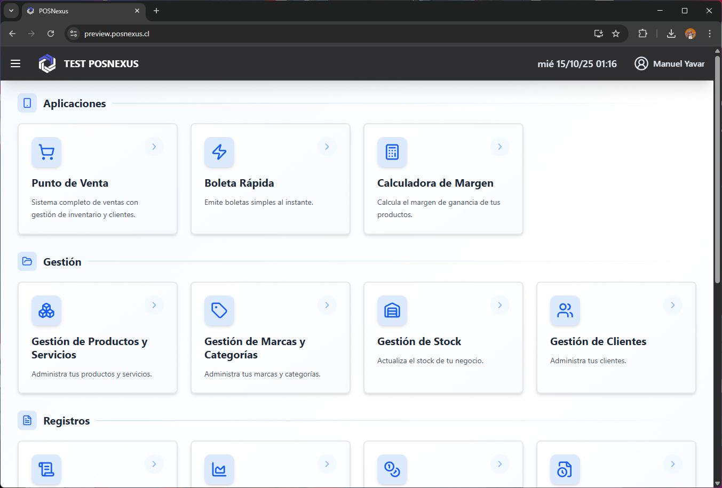Viewport: 722px width, 488px height.
Task: Click the people icon for Gestión de Clientes
Action: pyautogui.click(x=565, y=310)
